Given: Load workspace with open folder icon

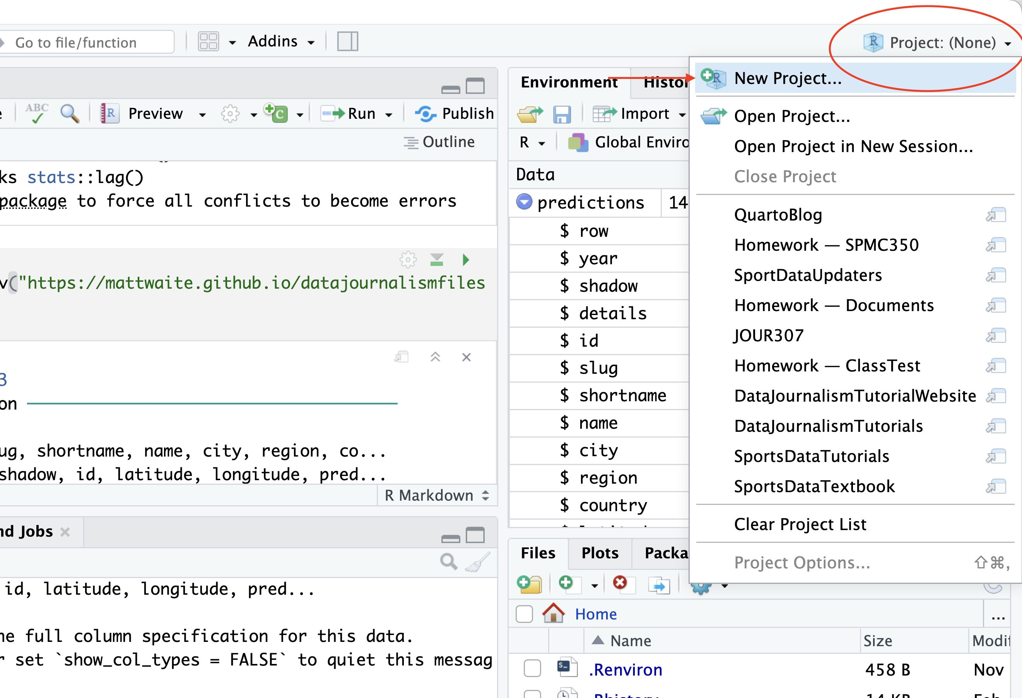Looking at the screenshot, I should point(530,115).
